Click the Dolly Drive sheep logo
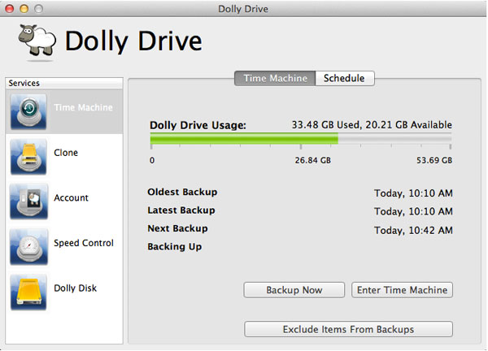 click(x=36, y=40)
